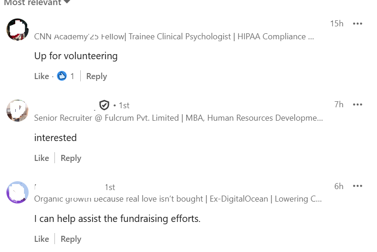Reply to the 'Up for volunteering' comment
Viewport: 377px width, 252px height.
(x=96, y=76)
